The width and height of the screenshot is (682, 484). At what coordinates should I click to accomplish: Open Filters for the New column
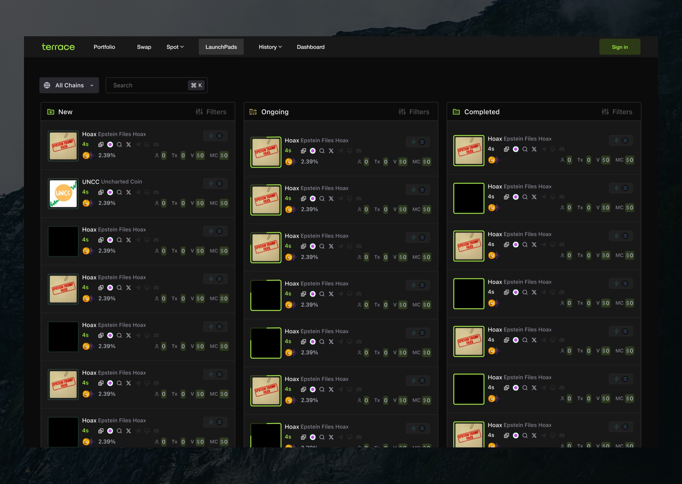click(x=211, y=112)
